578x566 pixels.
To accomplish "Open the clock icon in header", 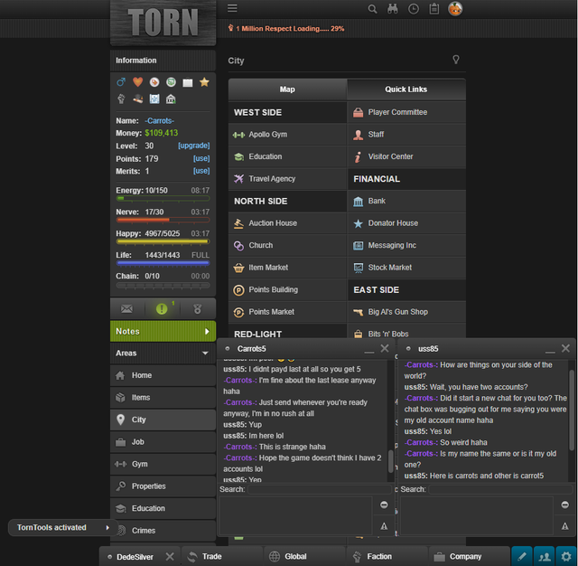I will pyautogui.click(x=414, y=9).
